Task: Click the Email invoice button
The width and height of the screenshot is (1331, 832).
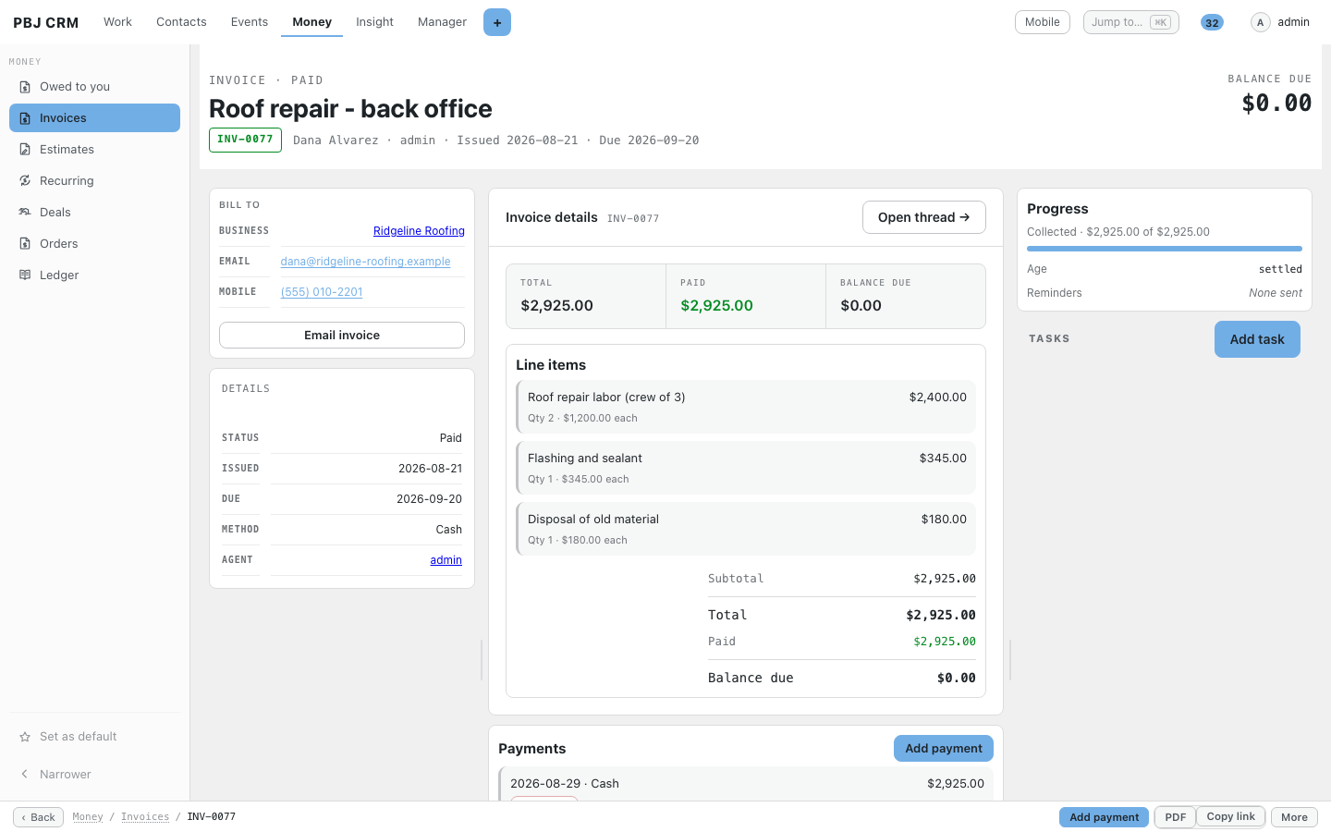Action: (342, 336)
